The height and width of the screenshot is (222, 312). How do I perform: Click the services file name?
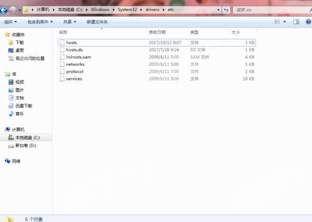point(74,79)
